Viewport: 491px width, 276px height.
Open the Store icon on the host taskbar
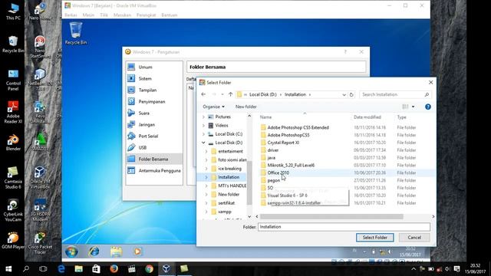(x=96, y=269)
